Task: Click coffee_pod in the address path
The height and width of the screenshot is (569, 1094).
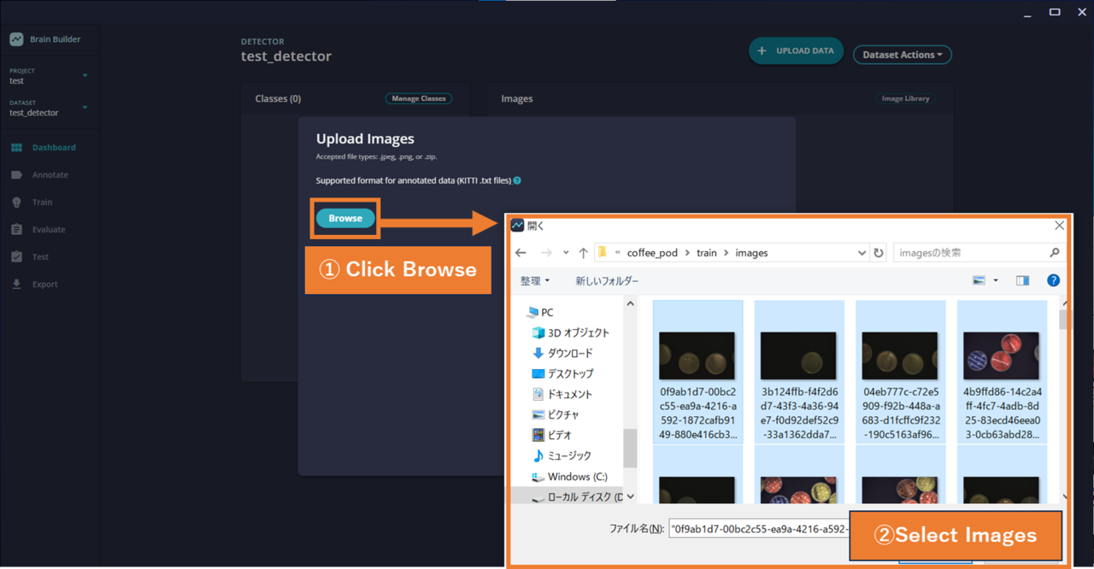Action: pos(652,253)
